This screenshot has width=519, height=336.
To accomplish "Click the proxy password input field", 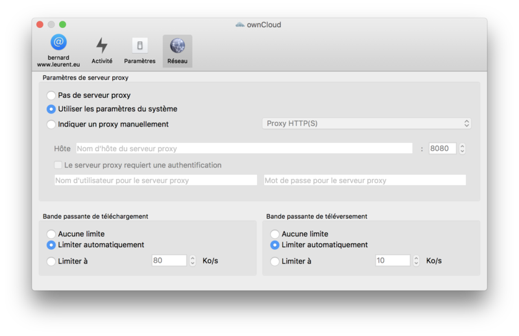I will click(365, 180).
